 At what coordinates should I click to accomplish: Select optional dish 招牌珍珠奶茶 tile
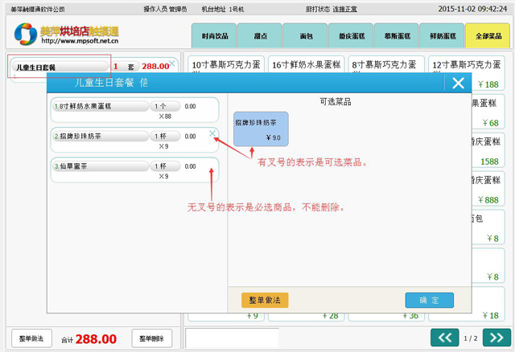(260, 129)
